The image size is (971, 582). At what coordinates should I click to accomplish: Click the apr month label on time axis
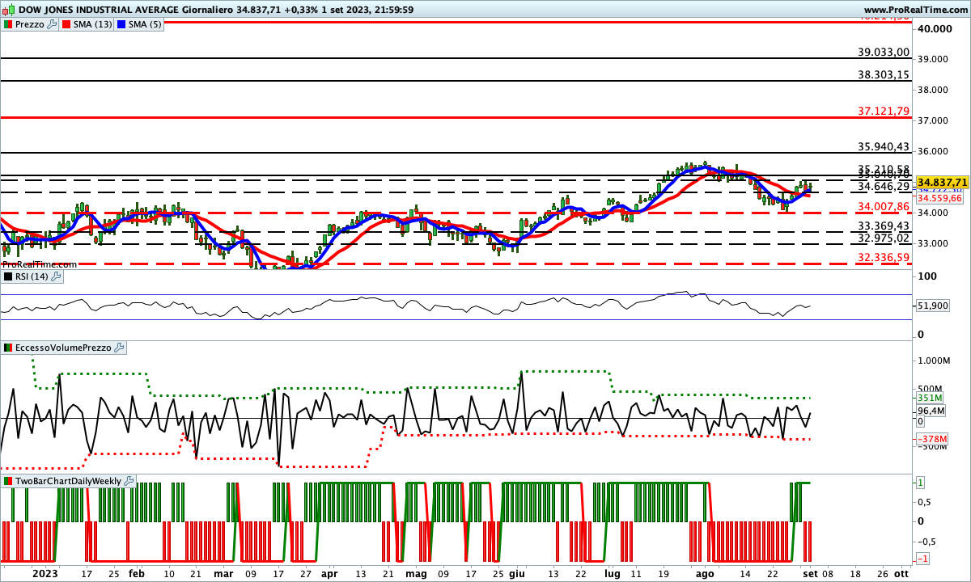(x=329, y=573)
